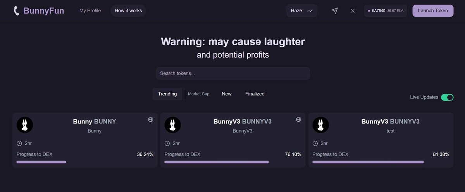The width and height of the screenshot is (465, 192).
Task: Click the clock icon on the 'test' token card
Action: pos(315,143)
